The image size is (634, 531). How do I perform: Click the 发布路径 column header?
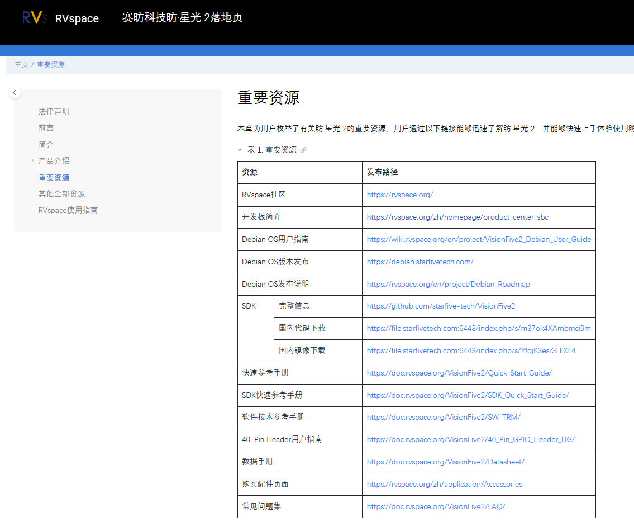coord(479,172)
